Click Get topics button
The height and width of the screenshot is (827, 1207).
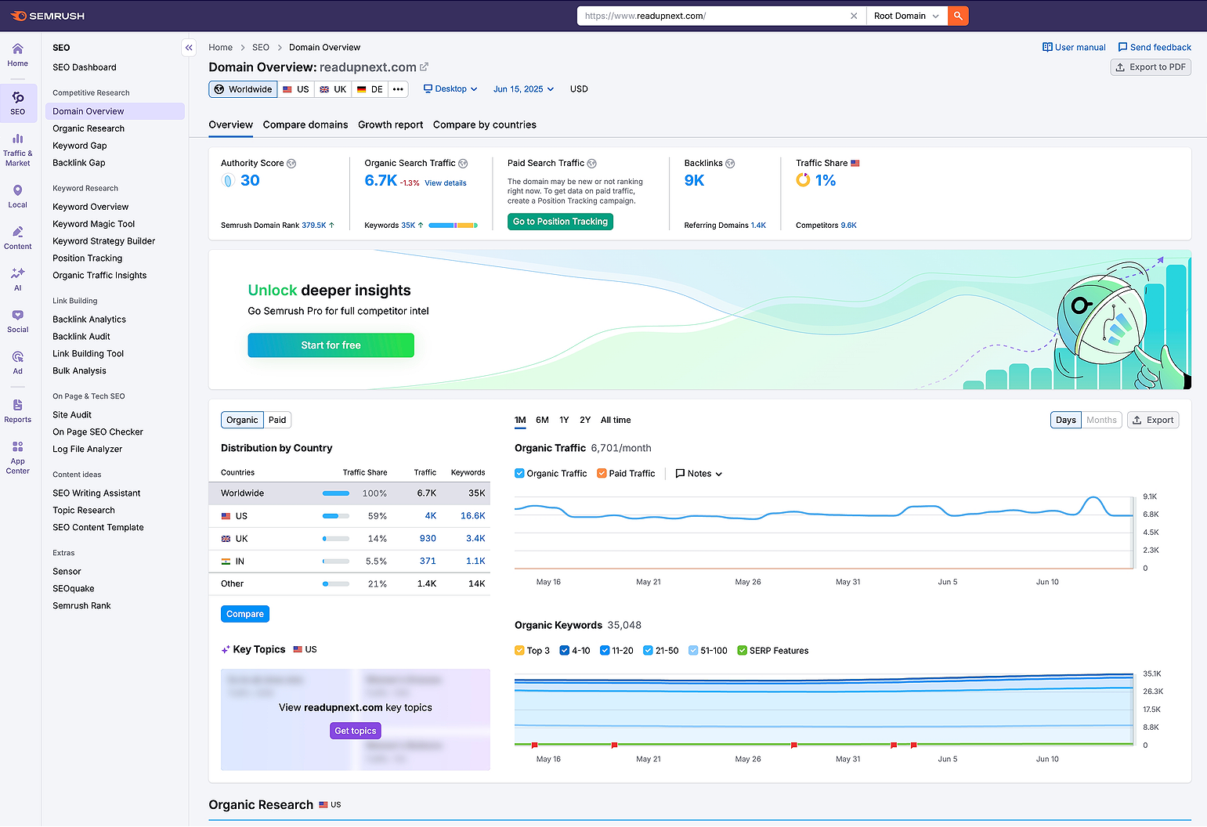(356, 731)
